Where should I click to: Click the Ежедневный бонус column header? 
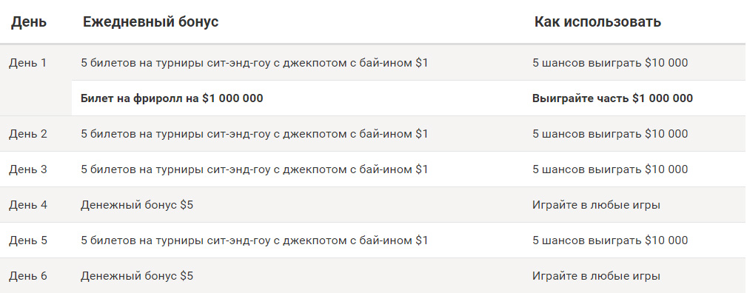tap(150, 22)
